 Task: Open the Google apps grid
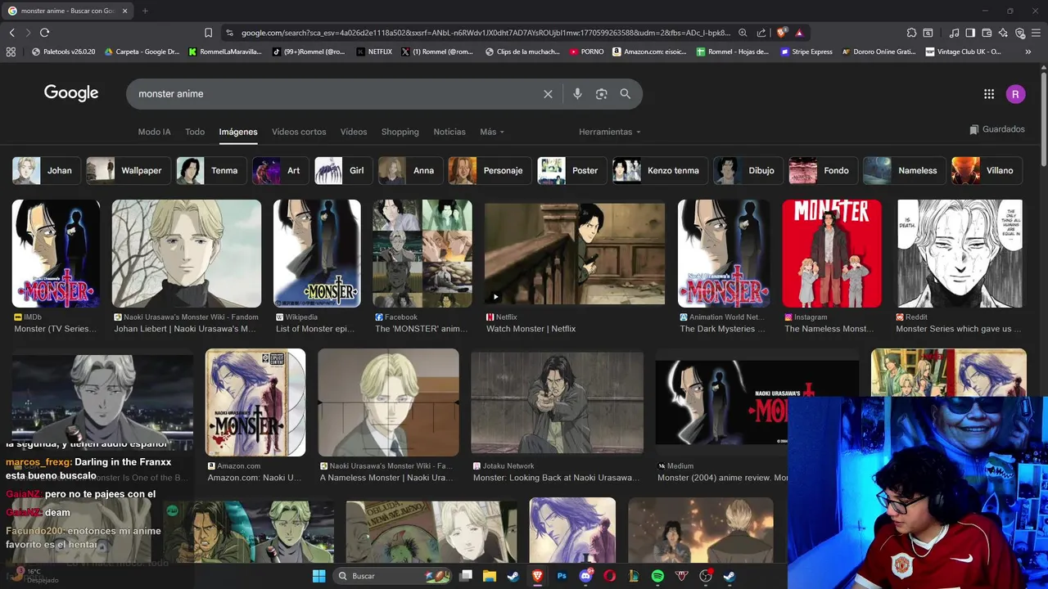pos(989,94)
